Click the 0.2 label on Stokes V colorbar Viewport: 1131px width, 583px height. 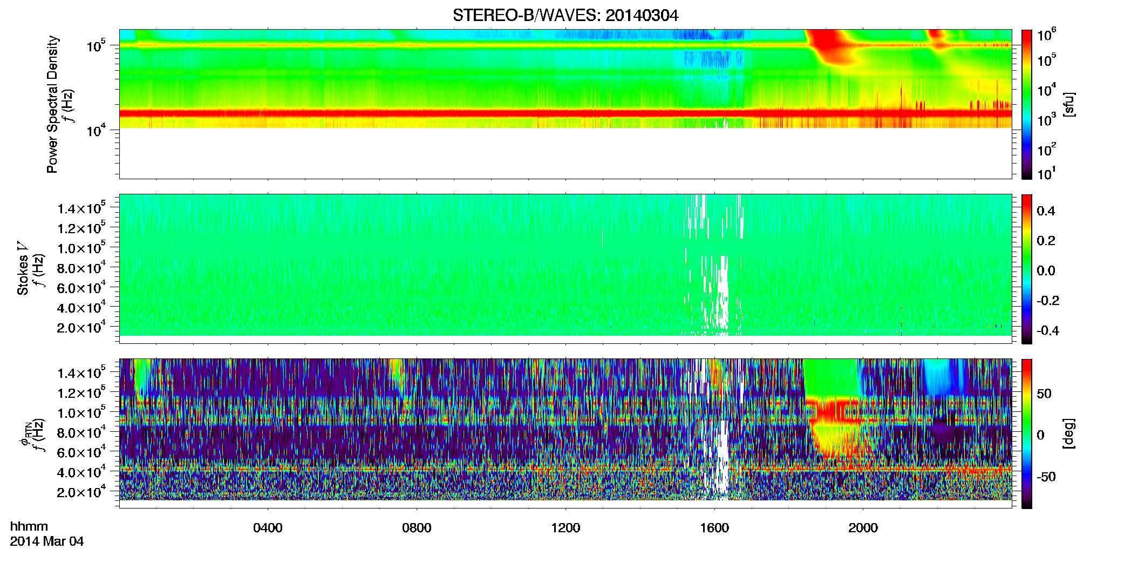(x=1046, y=241)
